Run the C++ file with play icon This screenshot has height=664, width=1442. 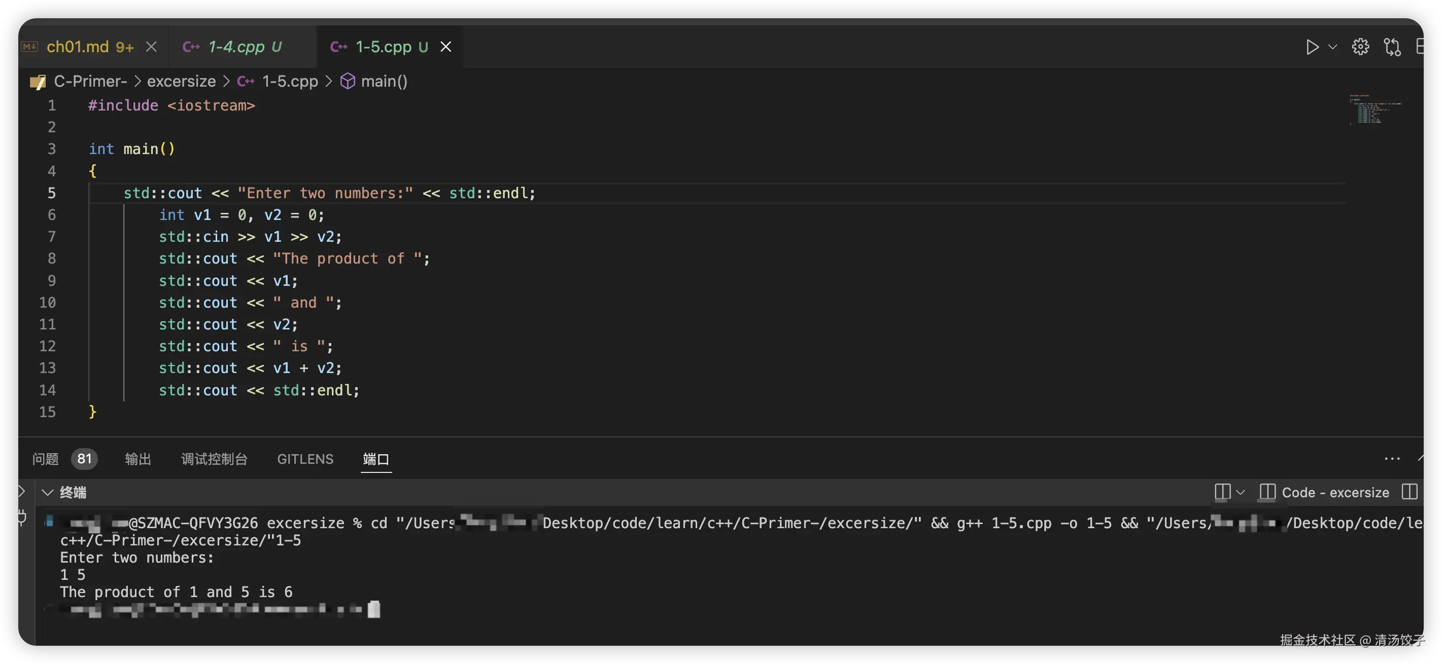click(1312, 47)
